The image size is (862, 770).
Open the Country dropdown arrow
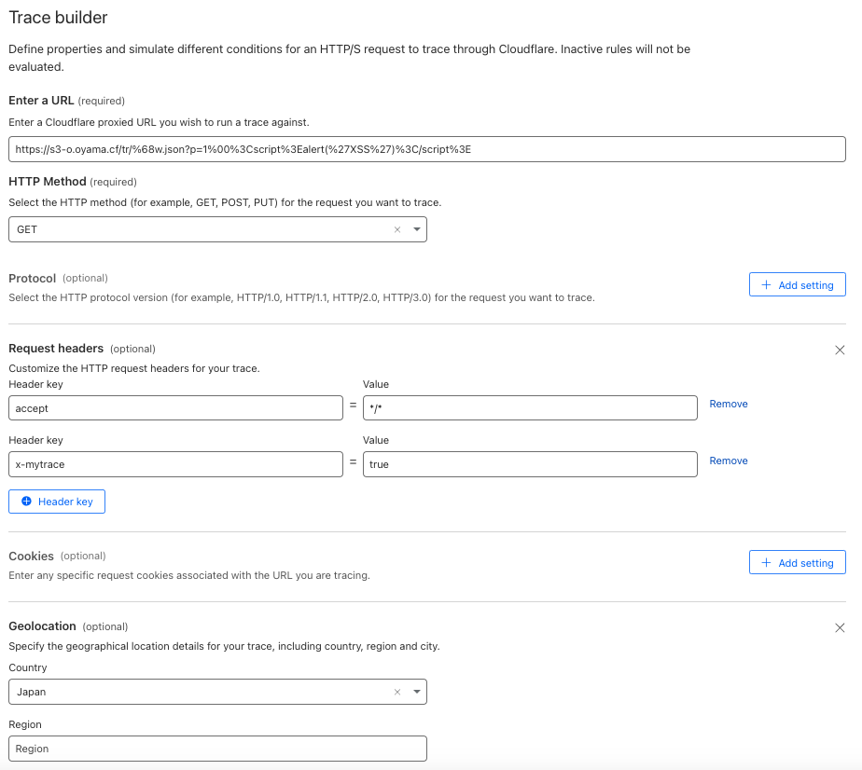[417, 692]
